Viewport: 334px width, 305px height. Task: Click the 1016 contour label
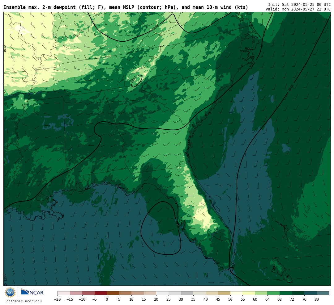pyautogui.click(x=291, y=88)
